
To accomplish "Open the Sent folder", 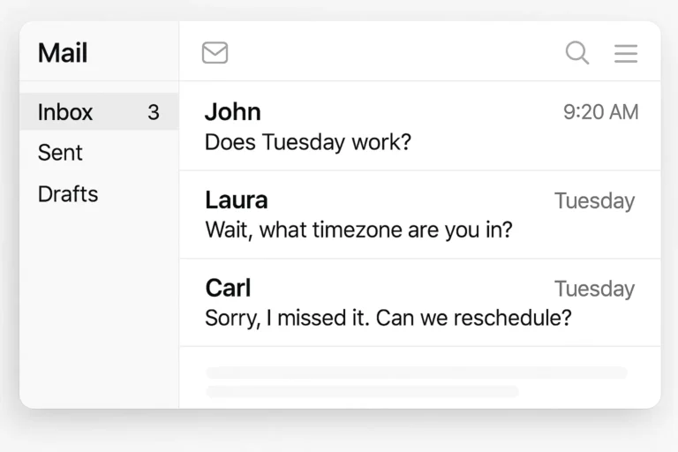I will [x=60, y=153].
